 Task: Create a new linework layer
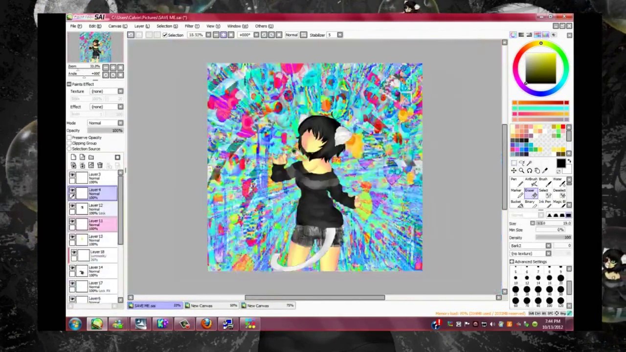click(82, 157)
